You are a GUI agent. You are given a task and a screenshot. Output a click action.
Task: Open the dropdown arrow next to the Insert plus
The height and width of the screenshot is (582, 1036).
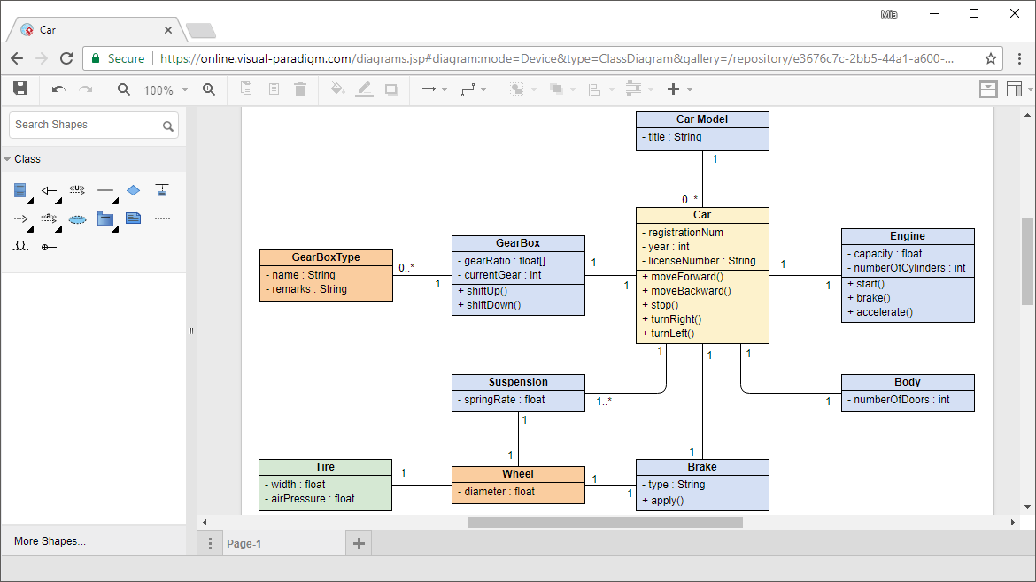coord(690,89)
